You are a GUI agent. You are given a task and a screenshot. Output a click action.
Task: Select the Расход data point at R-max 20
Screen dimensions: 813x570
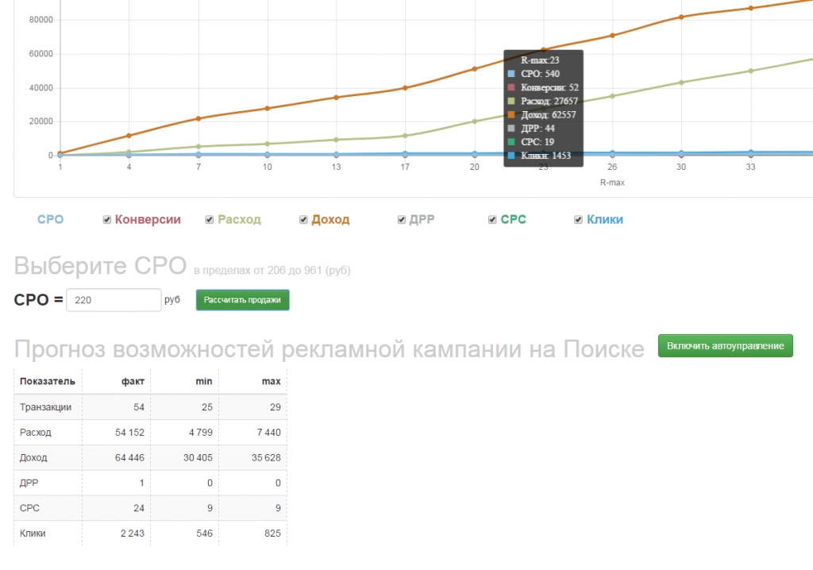pos(475,121)
